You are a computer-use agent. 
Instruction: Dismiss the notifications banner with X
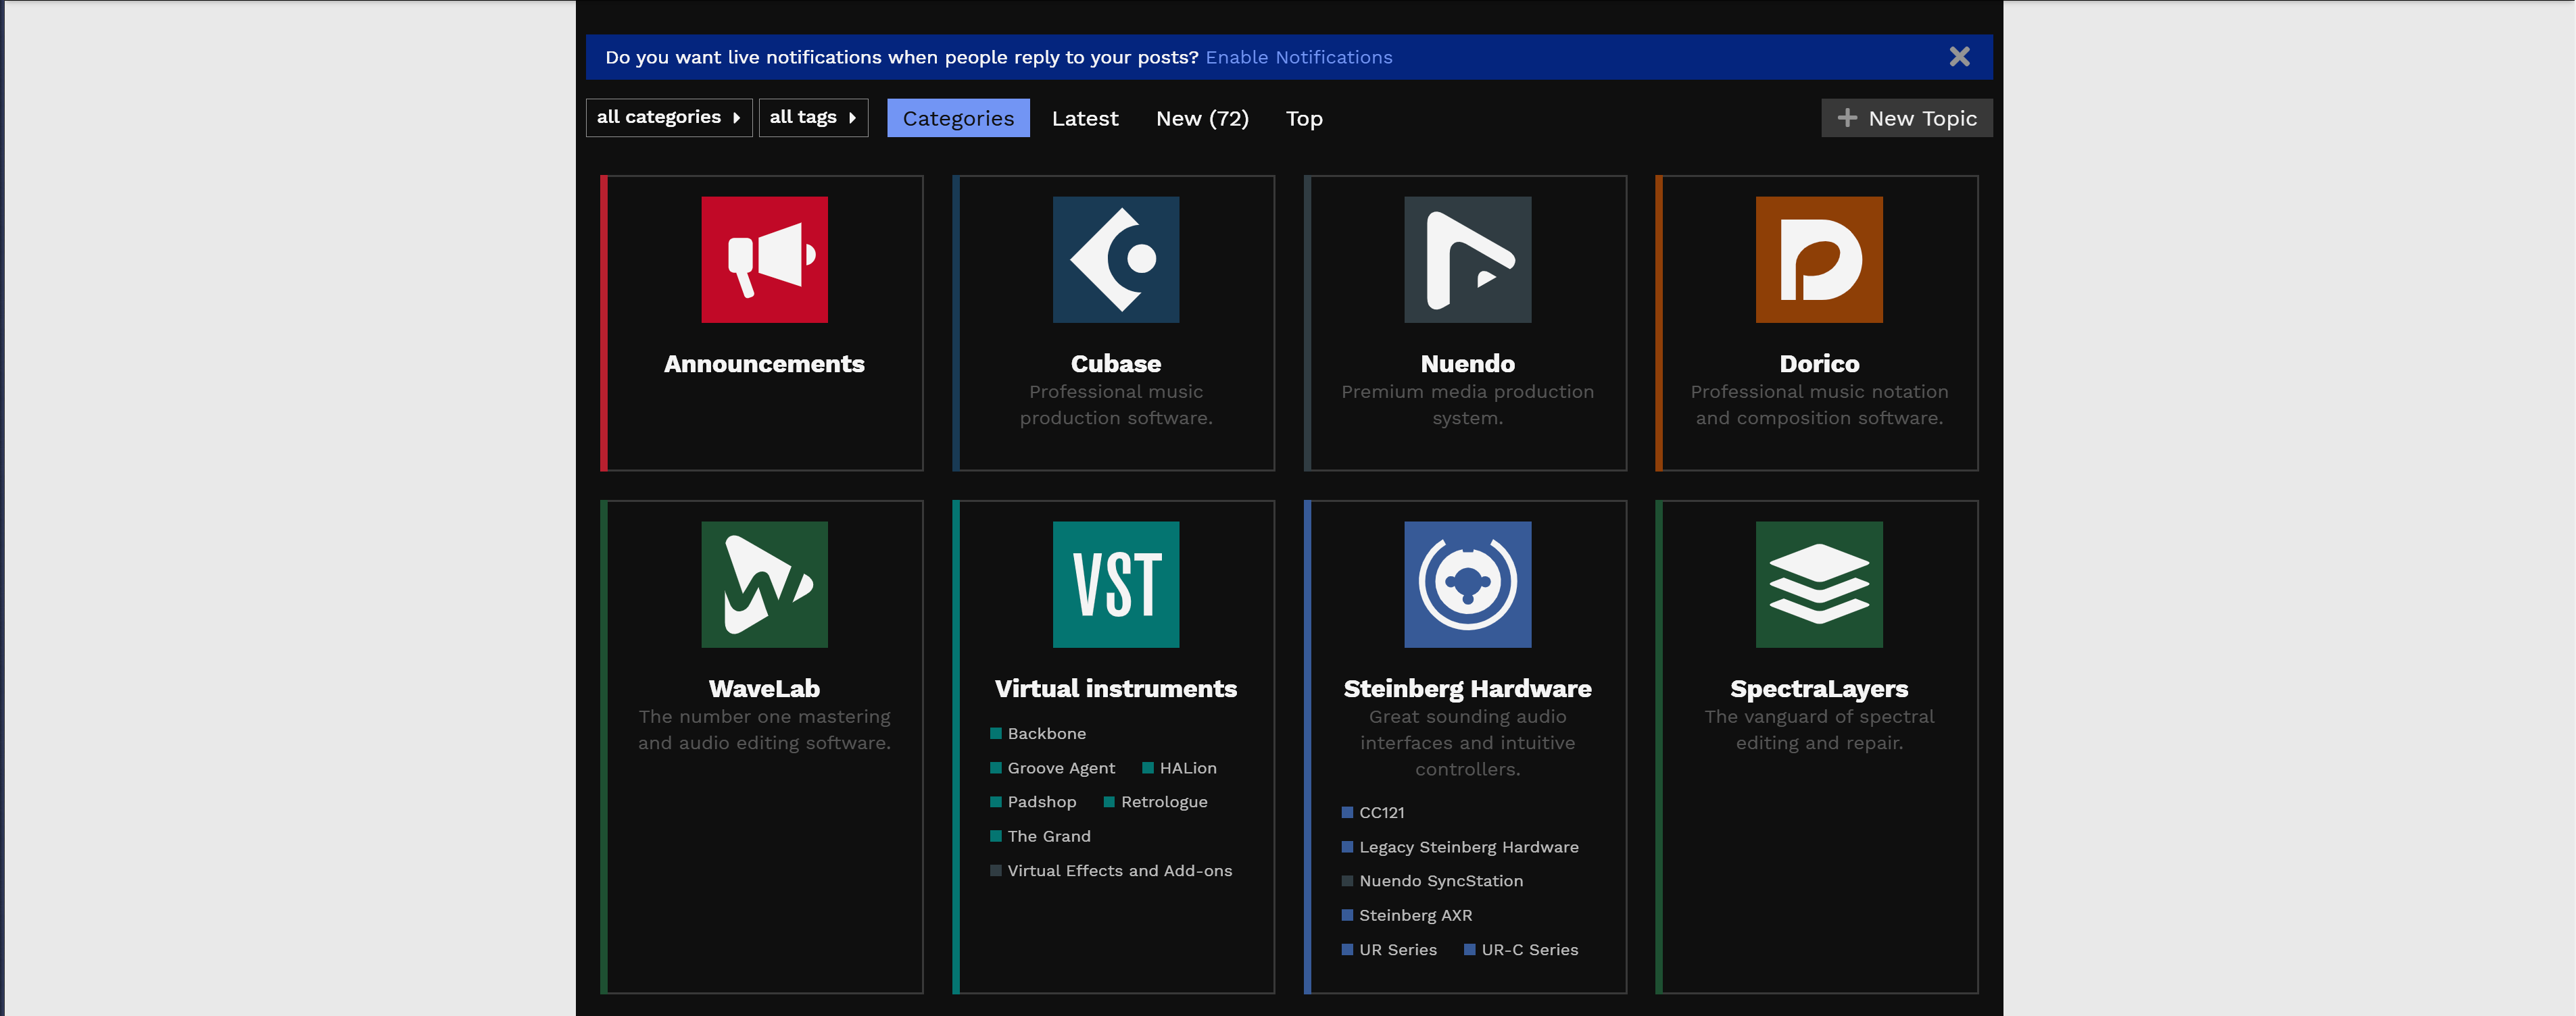[x=1959, y=57]
